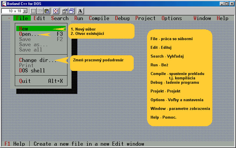Toggle full screen mode icon
This screenshot has height=148, width=236.
point(56,11)
